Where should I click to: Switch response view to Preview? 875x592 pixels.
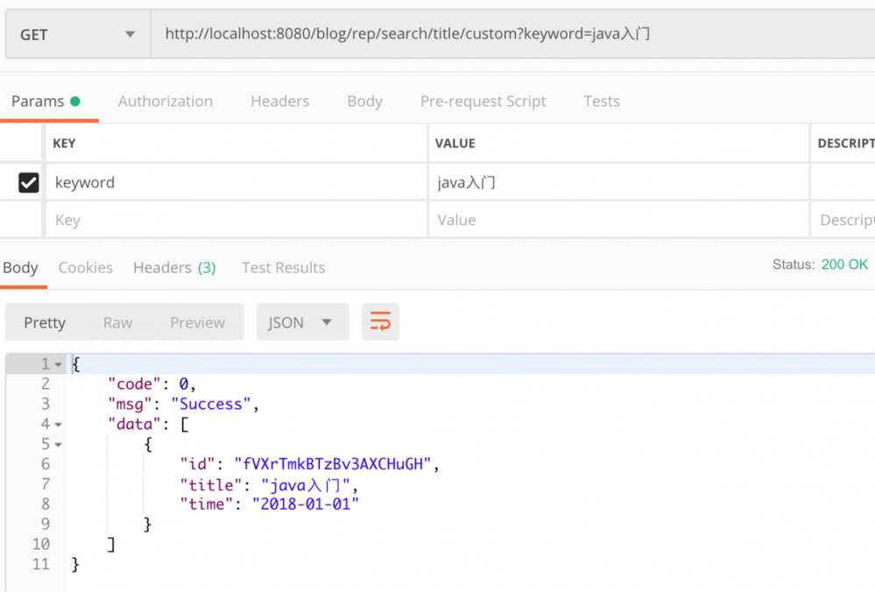tap(197, 321)
